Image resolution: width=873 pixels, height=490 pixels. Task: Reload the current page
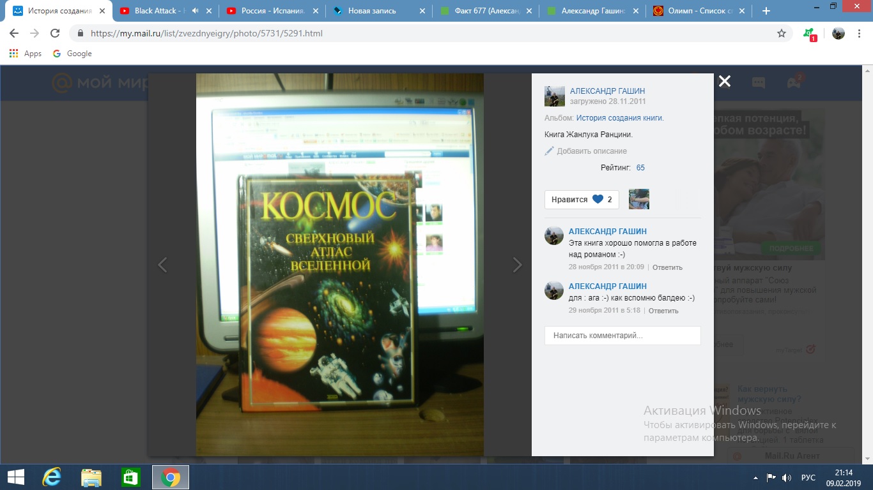(55, 33)
